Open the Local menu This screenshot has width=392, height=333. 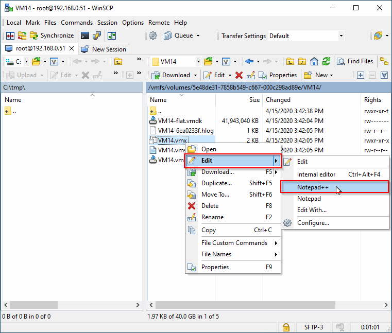click(x=14, y=23)
